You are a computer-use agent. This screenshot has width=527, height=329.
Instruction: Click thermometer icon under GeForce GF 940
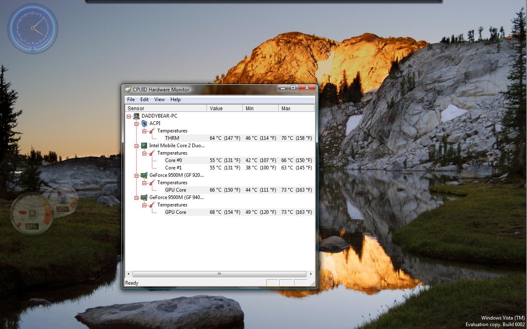152,205
